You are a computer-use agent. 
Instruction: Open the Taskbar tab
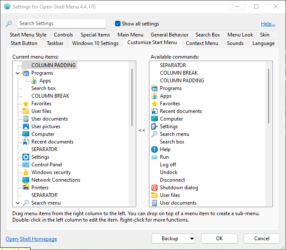(x=55, y=43)
